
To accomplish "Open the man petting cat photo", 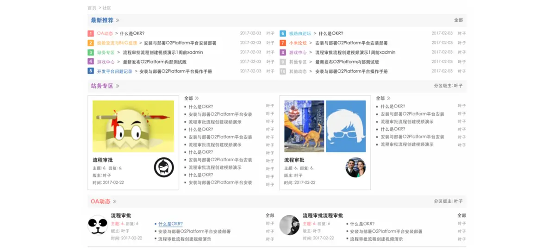I will point(304,126).
